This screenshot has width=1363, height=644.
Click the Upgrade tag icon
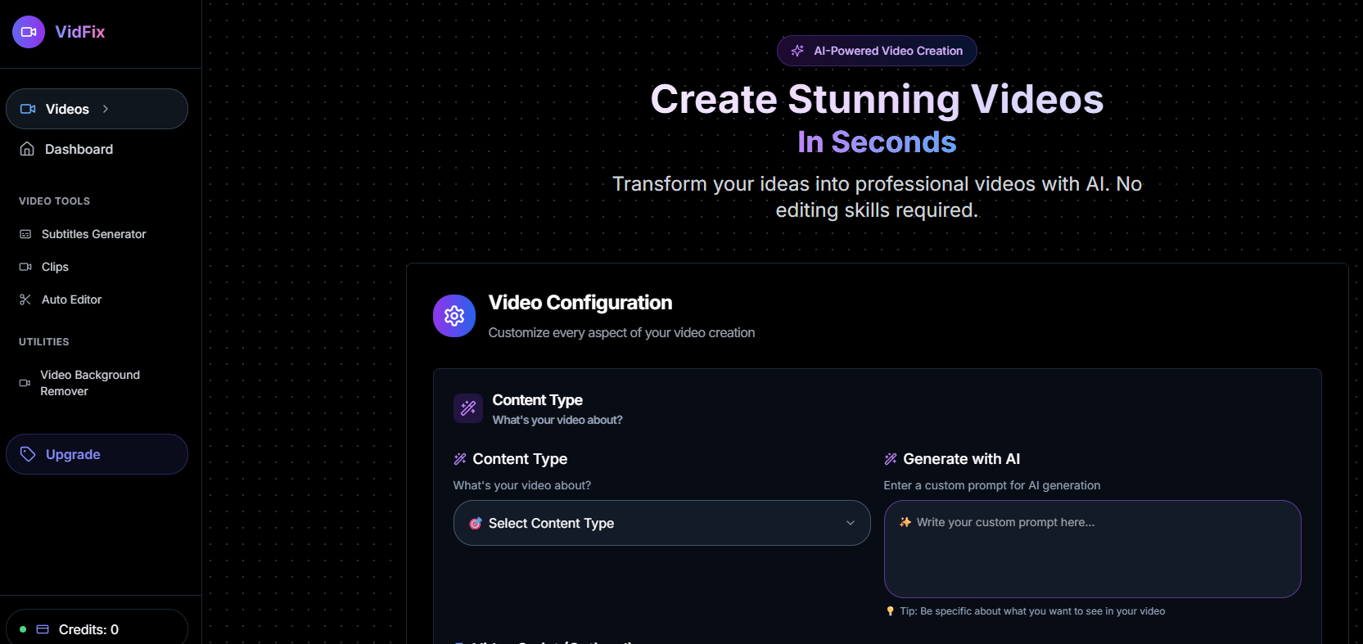28,454
